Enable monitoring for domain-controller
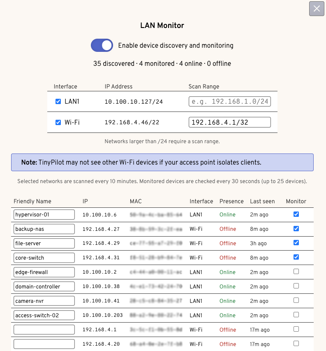 [x=296, y=286]
